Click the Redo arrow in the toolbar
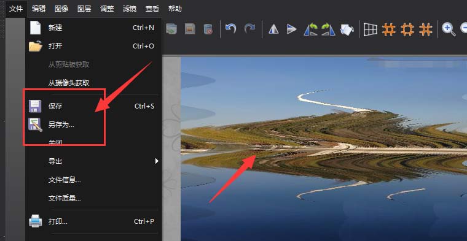Viewport: 467px width, 241px height. tap(249, 29)
